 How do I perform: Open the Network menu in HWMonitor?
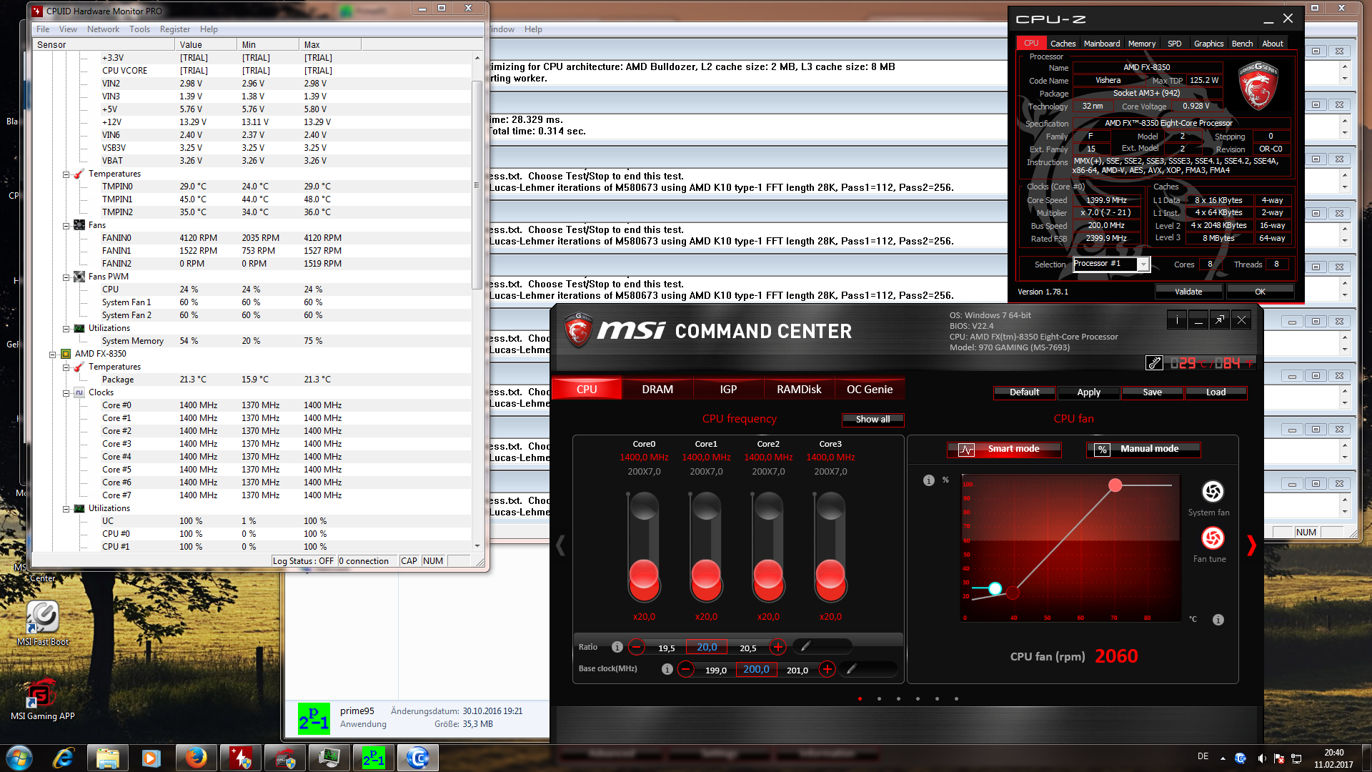pyautogui.click(x=103, y=29)
